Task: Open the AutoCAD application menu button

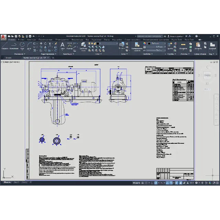Action: click(x=3, y=37)
